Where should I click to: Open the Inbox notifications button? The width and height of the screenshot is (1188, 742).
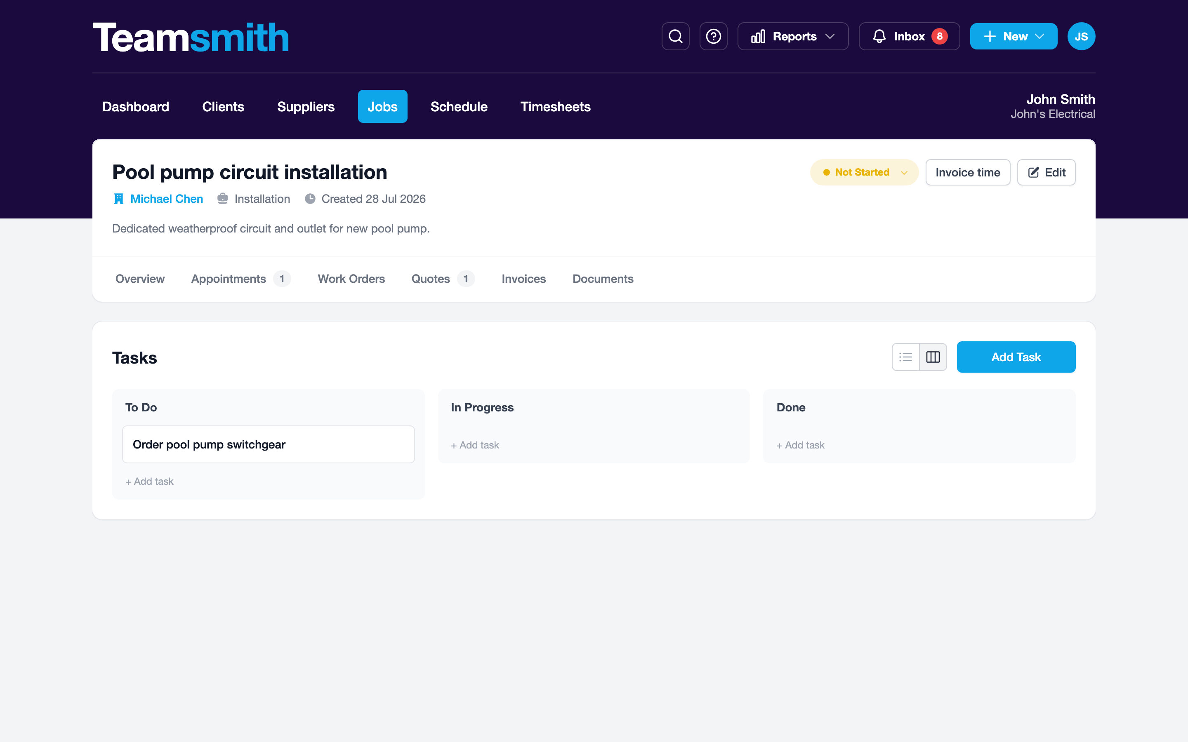pos(909,36)
